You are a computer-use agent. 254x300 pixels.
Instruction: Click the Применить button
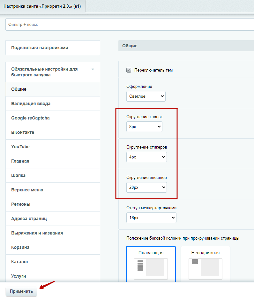click(x=21, y=291)
